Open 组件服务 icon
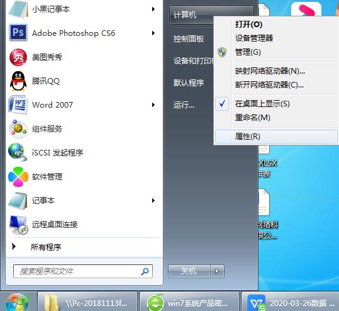 18,129
